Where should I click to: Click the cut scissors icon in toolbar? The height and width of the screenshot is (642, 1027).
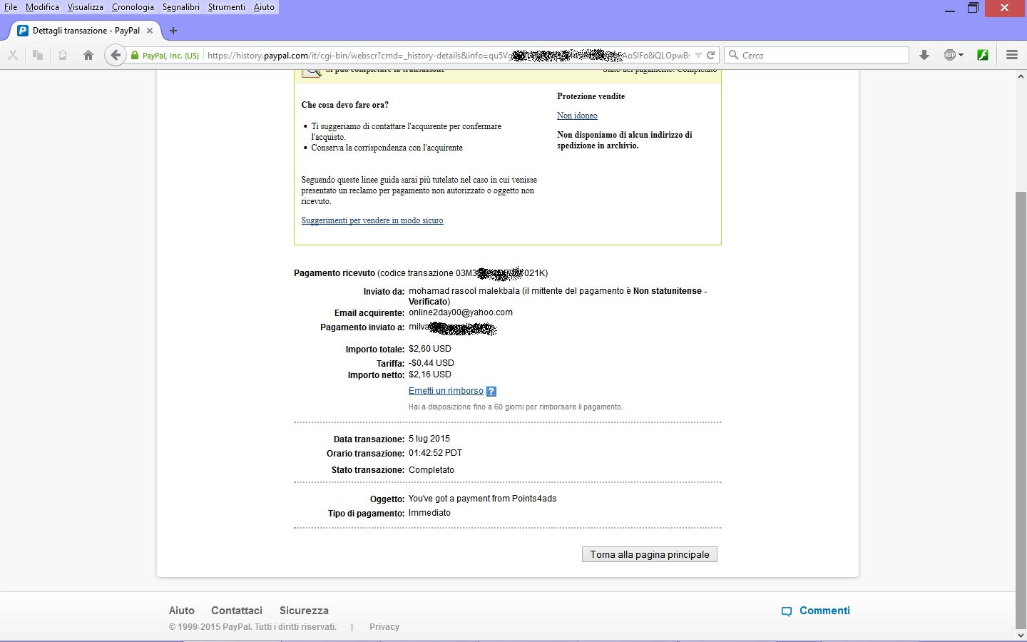pyautogui.click(x=13, y=55)
